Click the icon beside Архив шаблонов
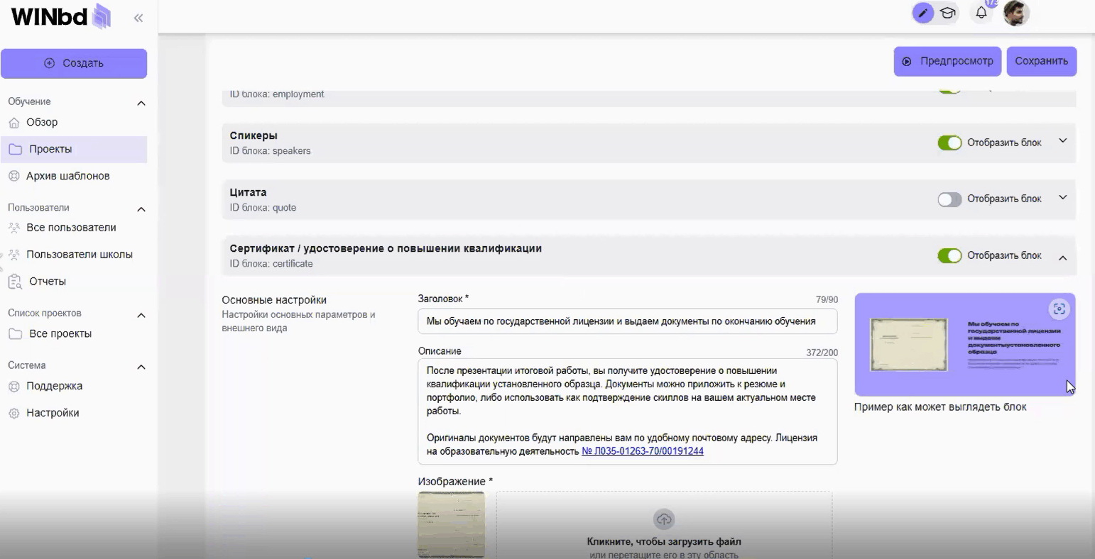This screenshot has height=559, width=1095. [x=14, y=176]
